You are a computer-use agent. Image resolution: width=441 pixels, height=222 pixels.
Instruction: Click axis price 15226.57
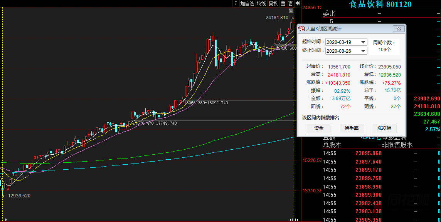click(312, 160)
